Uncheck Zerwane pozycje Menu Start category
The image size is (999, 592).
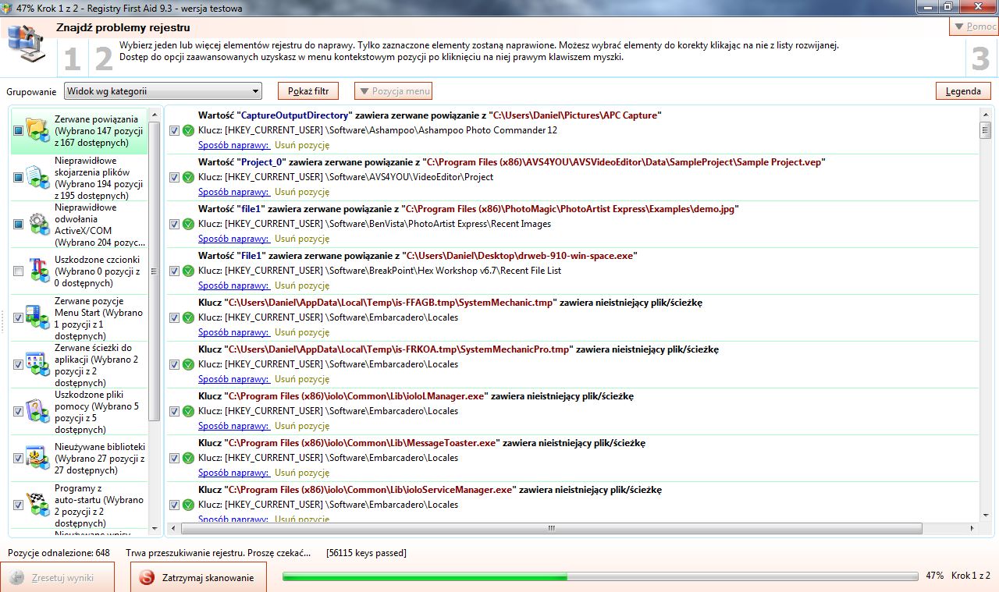click(x=18, y=318)
